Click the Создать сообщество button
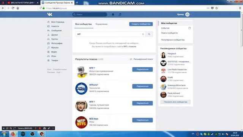Screen dimensions: 243x137 141,24
